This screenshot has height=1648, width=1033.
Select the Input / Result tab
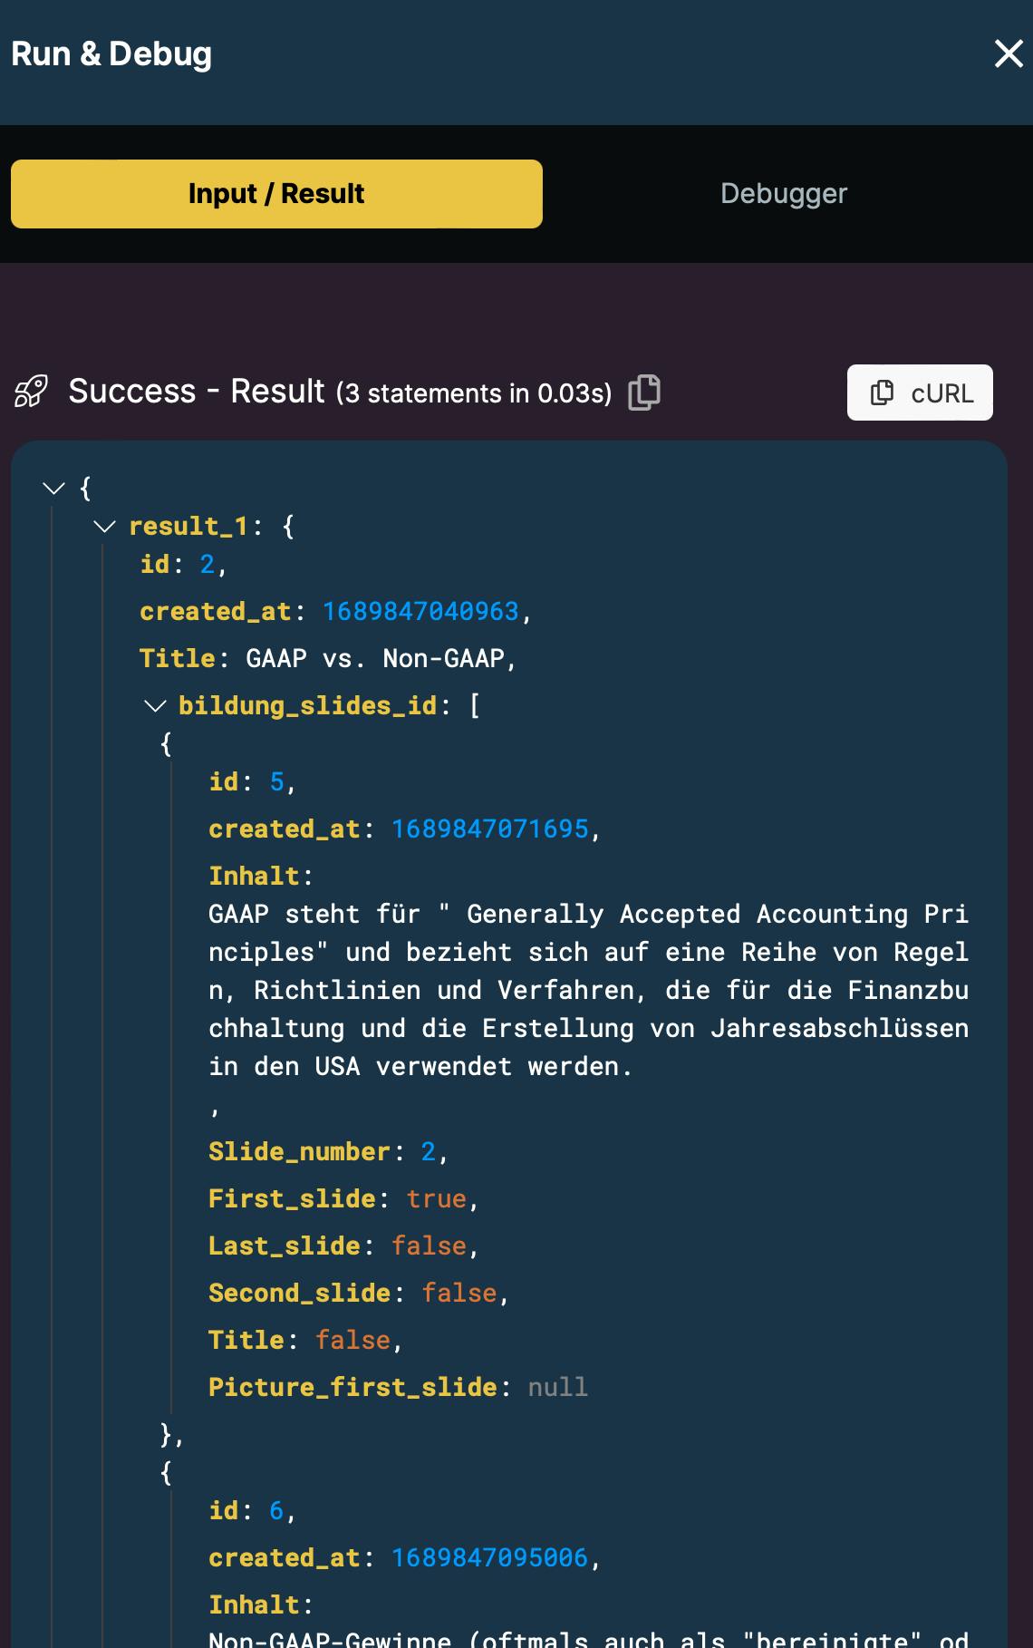[276, 194]
